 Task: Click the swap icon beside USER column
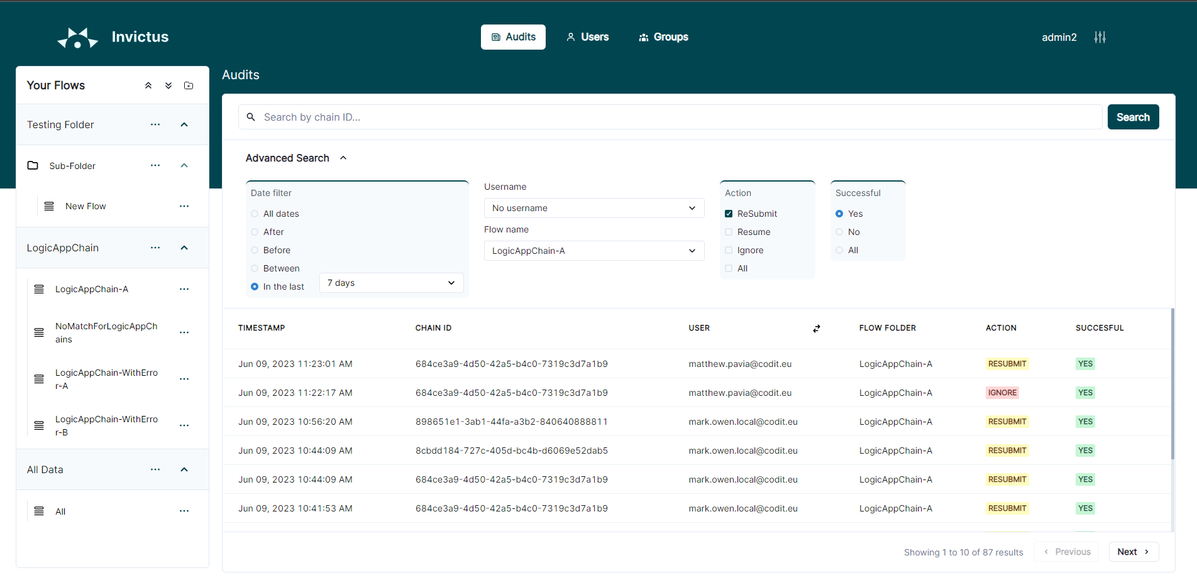click(817, 329)
